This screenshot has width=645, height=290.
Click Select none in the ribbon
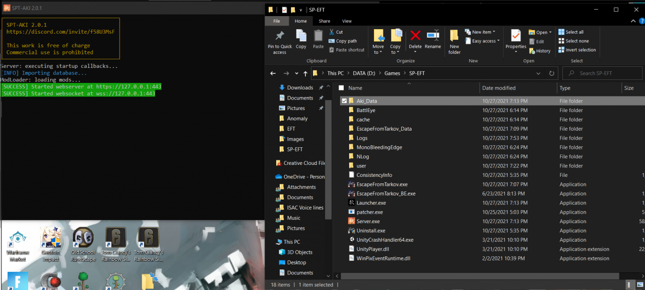573,41
